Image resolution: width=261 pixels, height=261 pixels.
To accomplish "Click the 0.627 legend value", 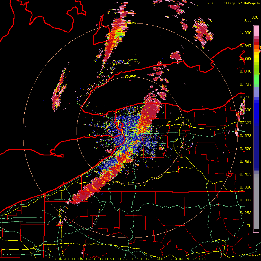I will [246, 123].
